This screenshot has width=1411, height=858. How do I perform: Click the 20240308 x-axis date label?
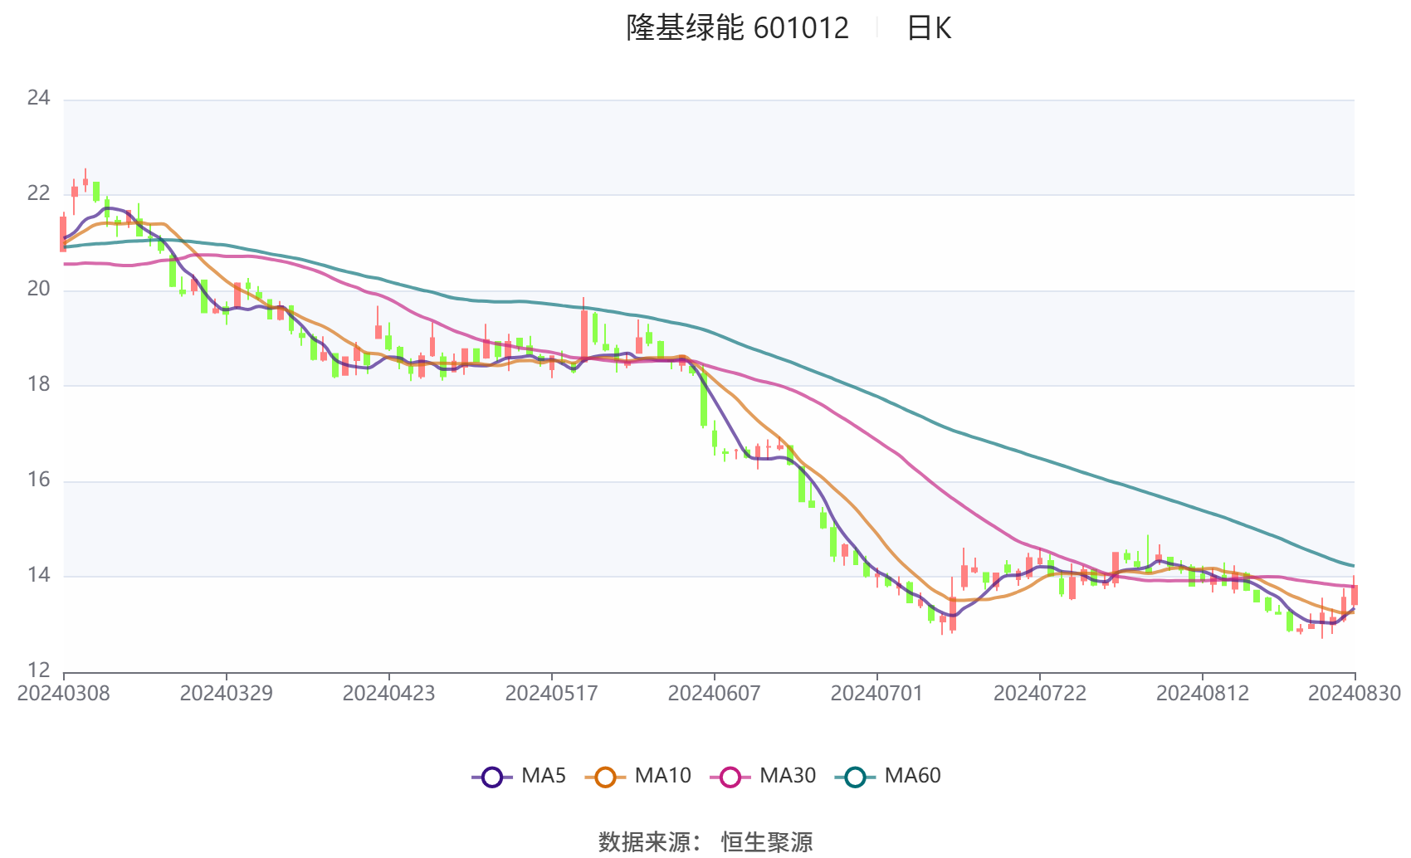click(x=63, y=694)
